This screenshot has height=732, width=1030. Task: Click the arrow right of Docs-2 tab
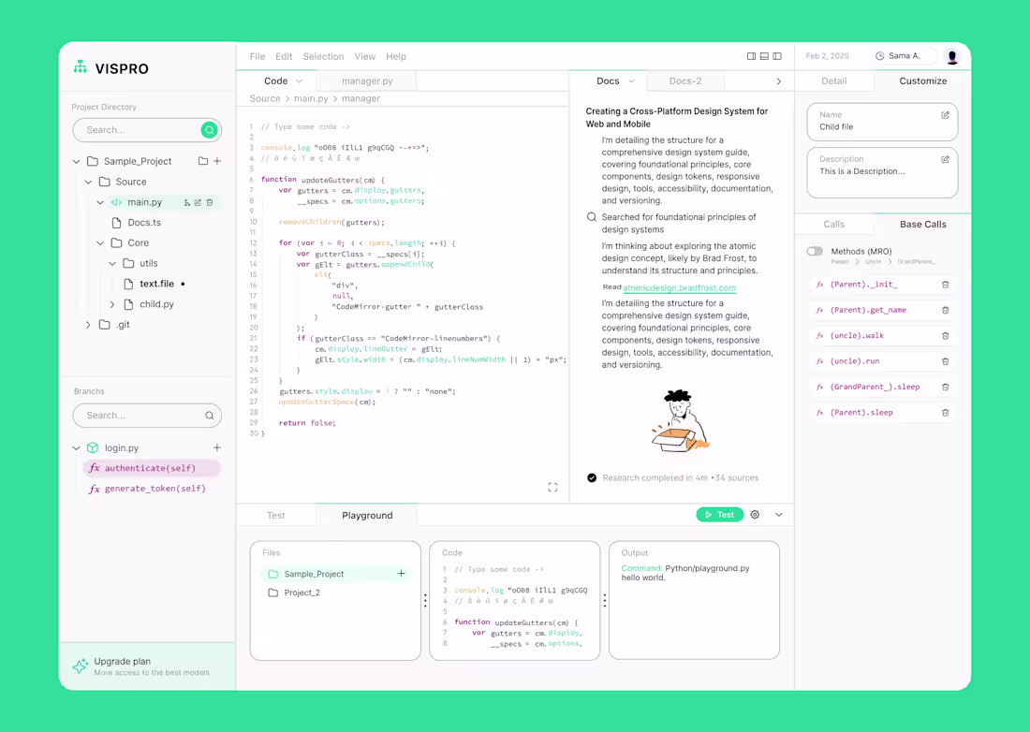click(x=779, y=81)
